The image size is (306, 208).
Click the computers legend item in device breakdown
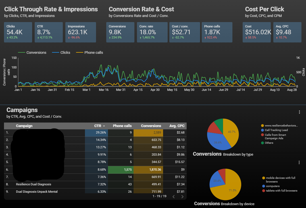click(272, 186)
